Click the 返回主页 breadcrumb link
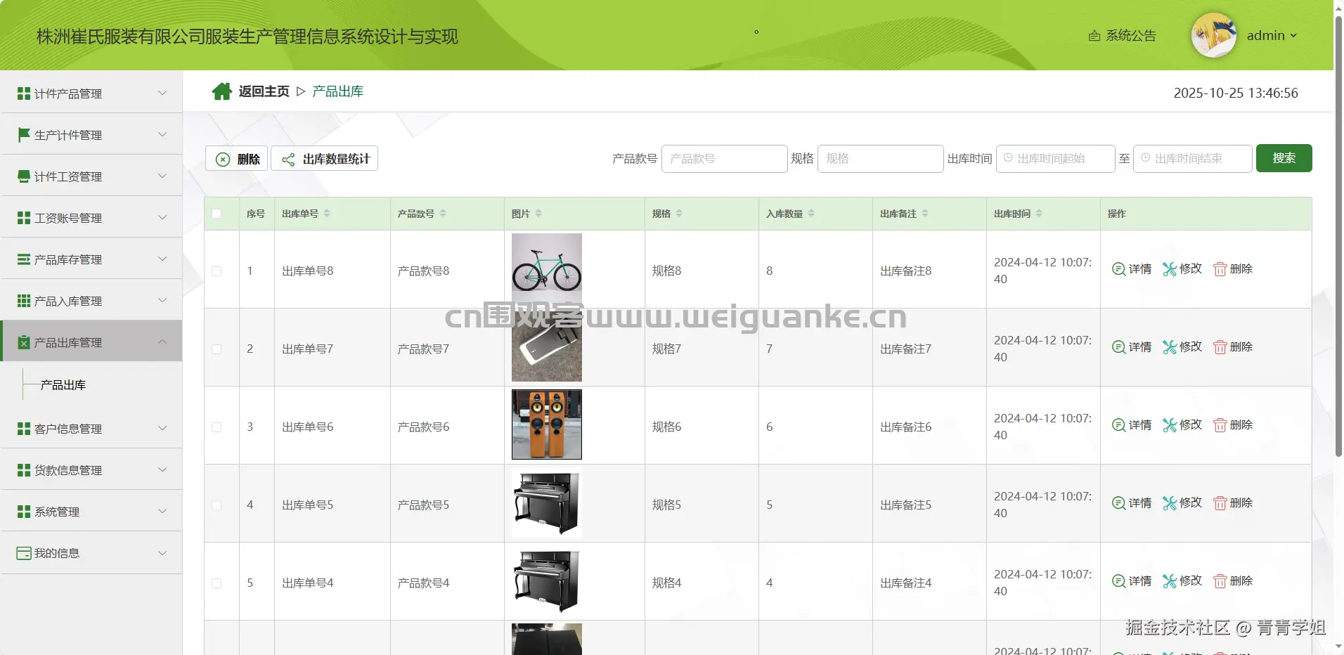Screen dimensions: 1344x655 pos(263,91)
